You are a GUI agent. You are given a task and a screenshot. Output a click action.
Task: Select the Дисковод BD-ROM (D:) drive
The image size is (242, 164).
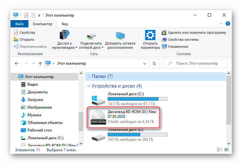(x=123, y=117)
